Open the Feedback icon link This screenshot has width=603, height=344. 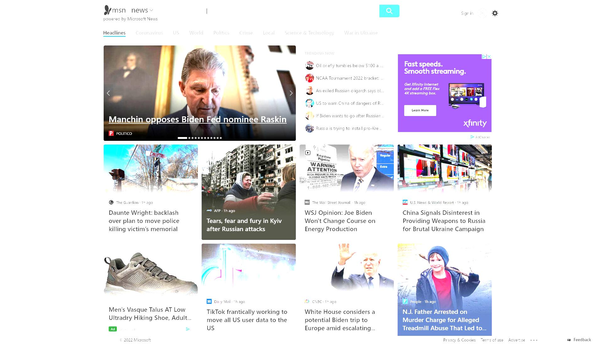[x=569, y=340]
